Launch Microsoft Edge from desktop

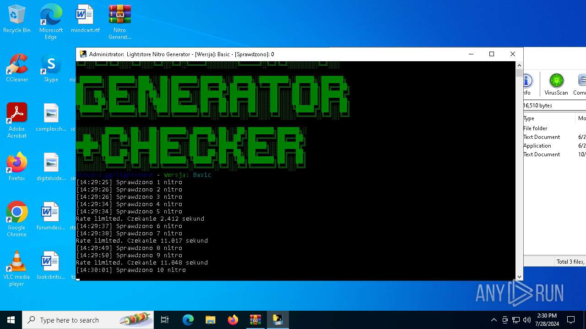click(51, 21)
